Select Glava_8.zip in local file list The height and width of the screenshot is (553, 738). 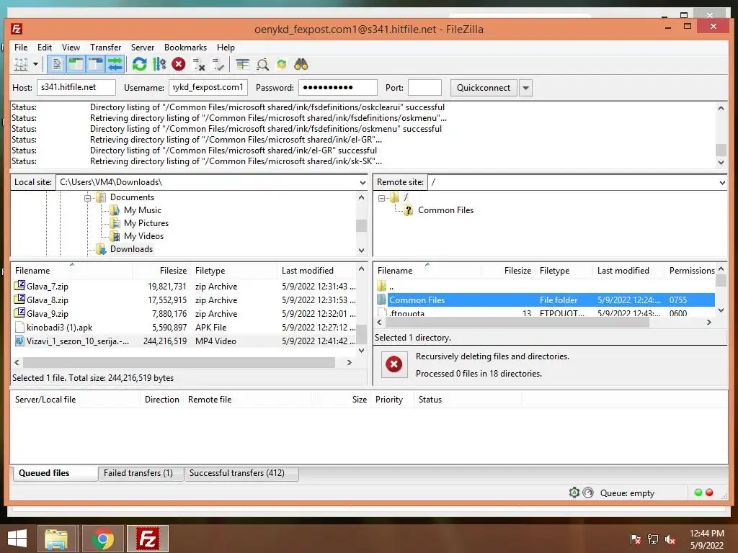pos(184,300)
